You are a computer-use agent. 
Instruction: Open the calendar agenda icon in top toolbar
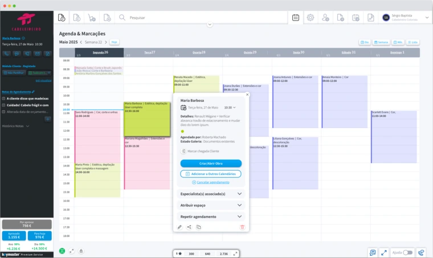[x=296, y=18]
